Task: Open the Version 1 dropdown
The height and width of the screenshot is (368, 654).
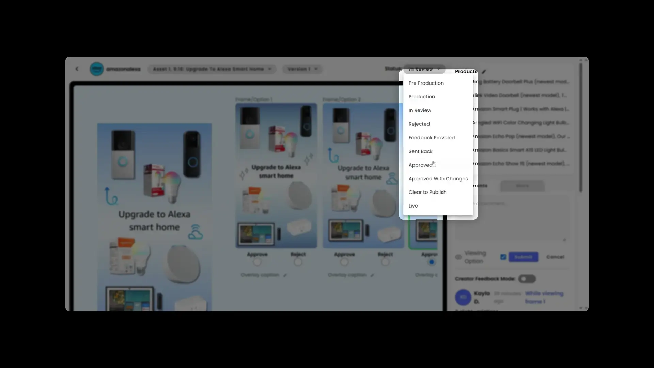Action: click(x=302, y=69)
